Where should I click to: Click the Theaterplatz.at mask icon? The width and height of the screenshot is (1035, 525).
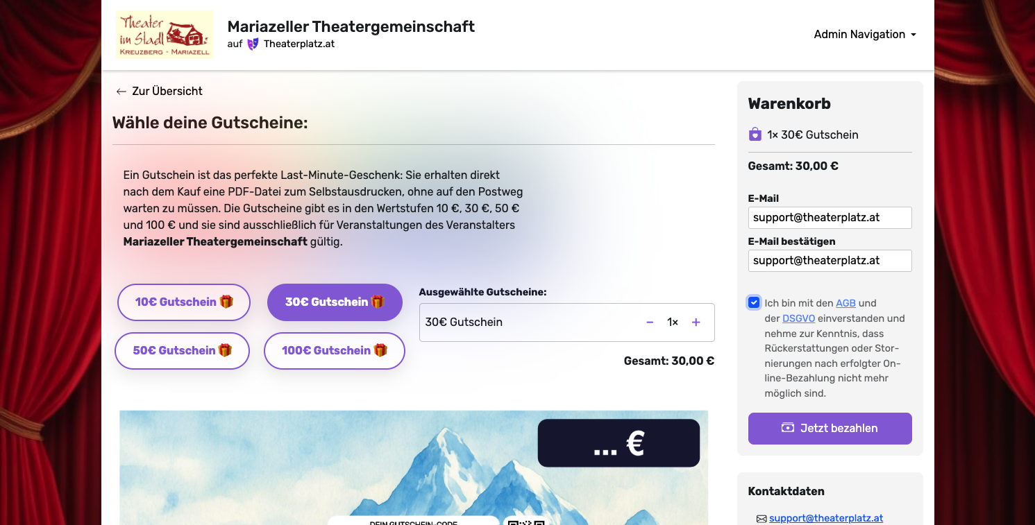pos(253,44)
